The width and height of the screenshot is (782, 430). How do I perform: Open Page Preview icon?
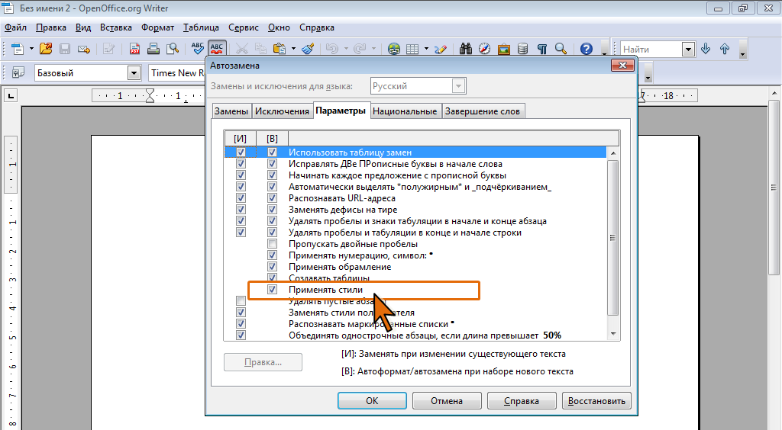tap(173, 49)
